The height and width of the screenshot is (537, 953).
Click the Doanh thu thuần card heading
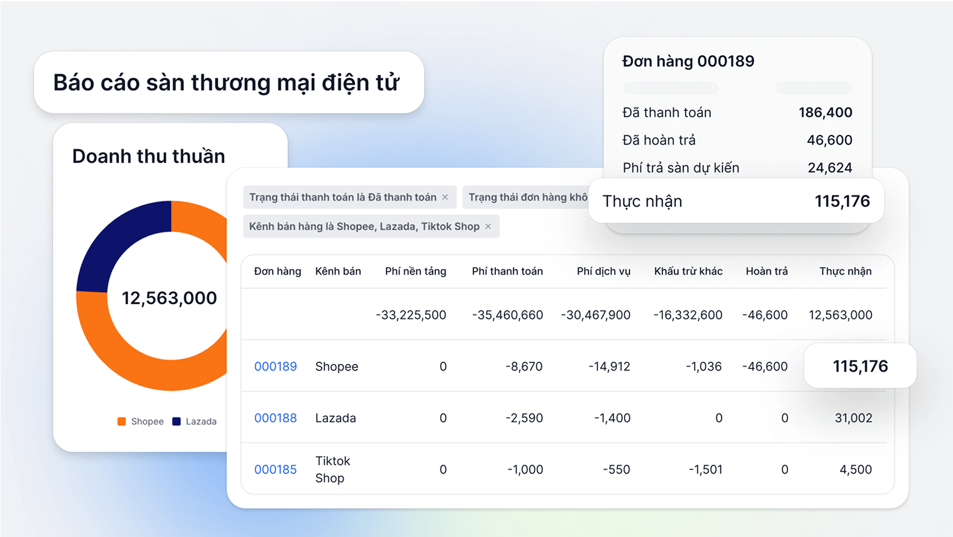pos(149,156)
